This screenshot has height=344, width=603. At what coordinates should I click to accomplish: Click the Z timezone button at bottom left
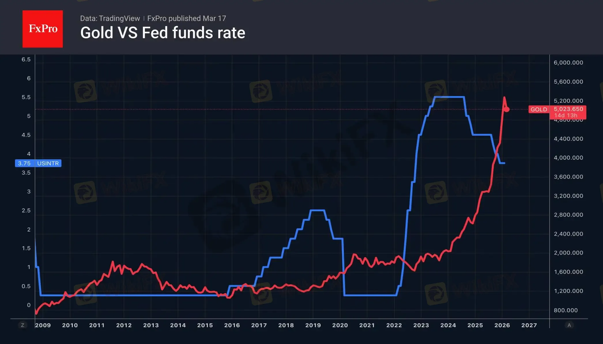tap(22, 325)
